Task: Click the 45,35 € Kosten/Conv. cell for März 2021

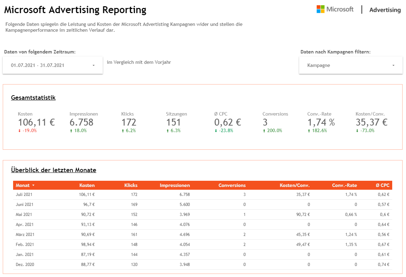Action: pos(303,235)
